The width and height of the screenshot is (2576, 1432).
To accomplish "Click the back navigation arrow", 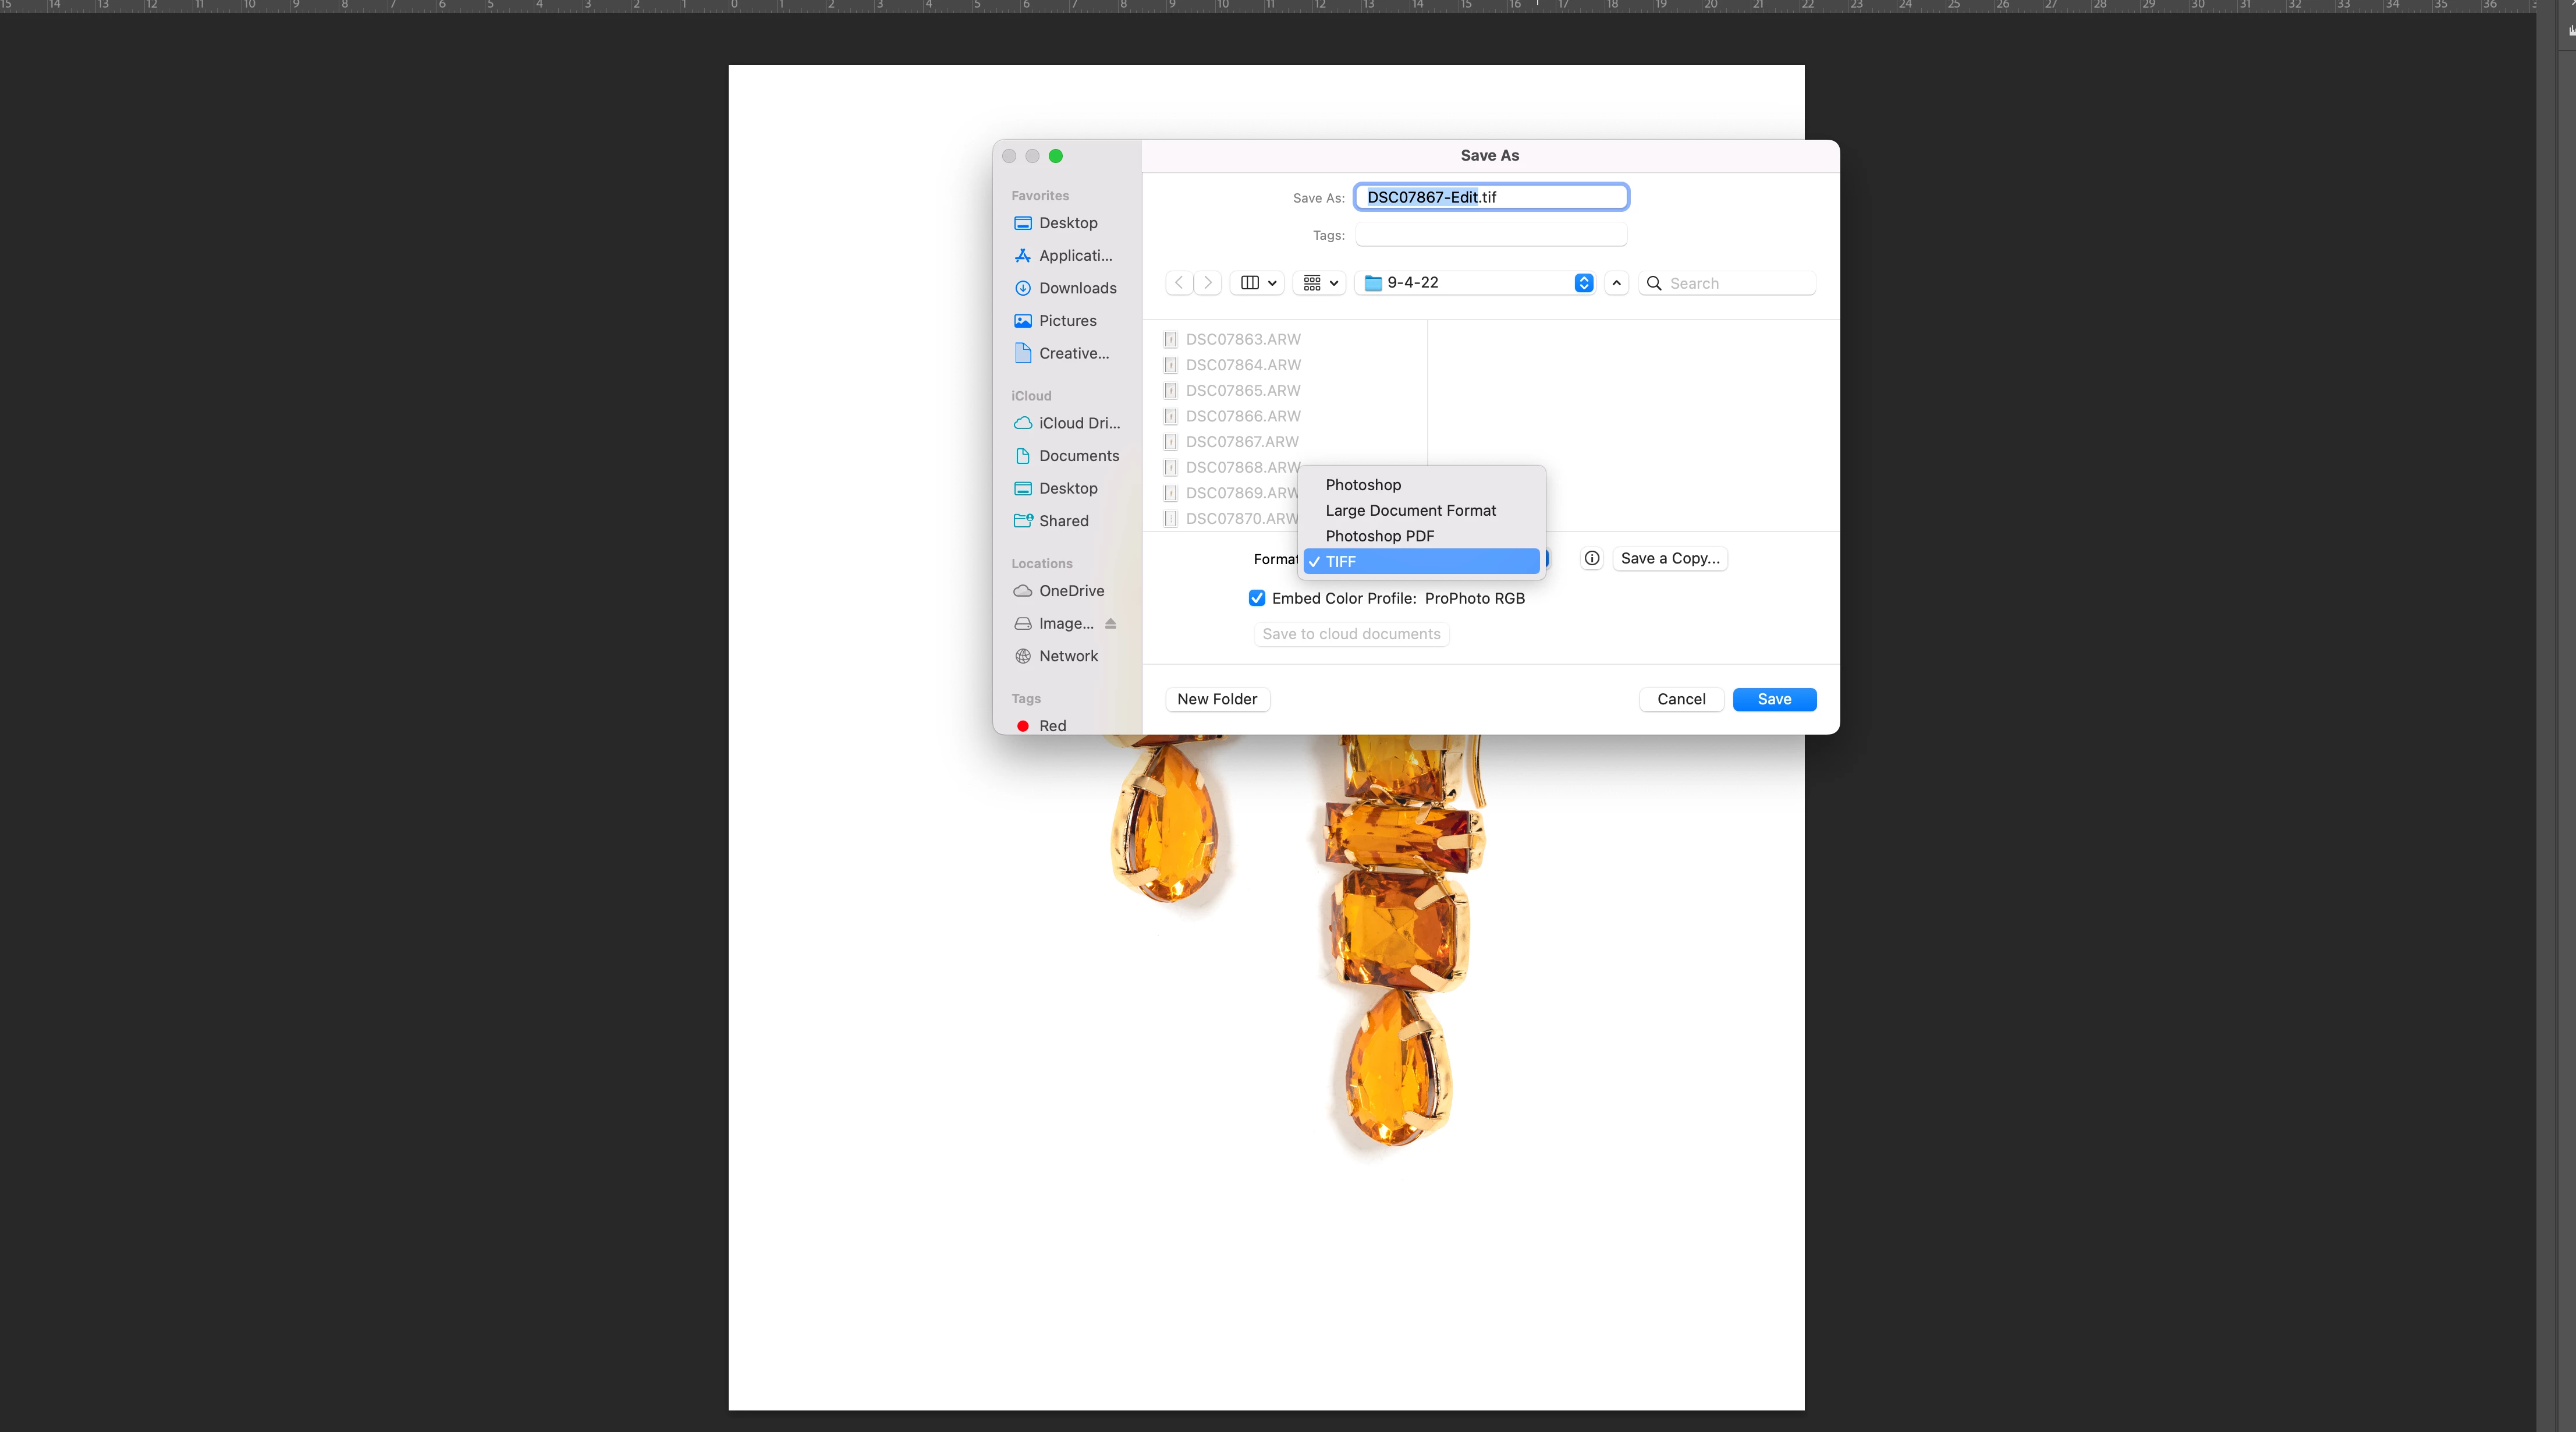I will pos(1180,283).
